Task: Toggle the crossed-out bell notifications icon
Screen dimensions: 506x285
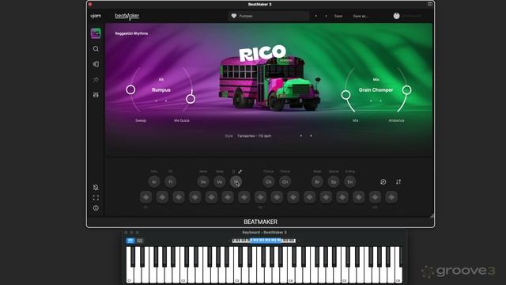Action: pyautogui.click(x=96, y=188)
